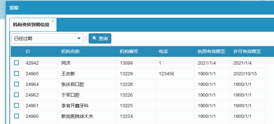
Task: Tick the checkbox for 张庆莉口腔
Action: point(17,84)
